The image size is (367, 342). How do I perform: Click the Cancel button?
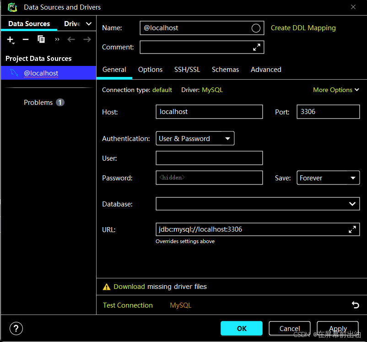click(x=290, y=328)
